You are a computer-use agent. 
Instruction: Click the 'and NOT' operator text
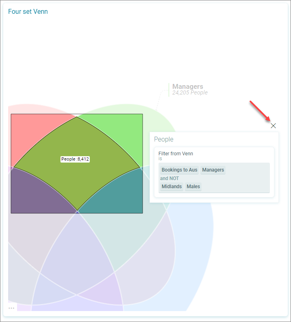169,178
